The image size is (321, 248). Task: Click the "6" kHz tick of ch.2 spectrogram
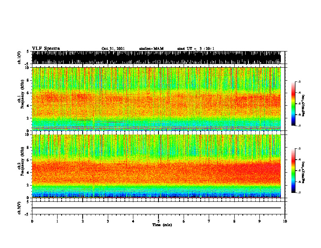(x=28, y=160)
